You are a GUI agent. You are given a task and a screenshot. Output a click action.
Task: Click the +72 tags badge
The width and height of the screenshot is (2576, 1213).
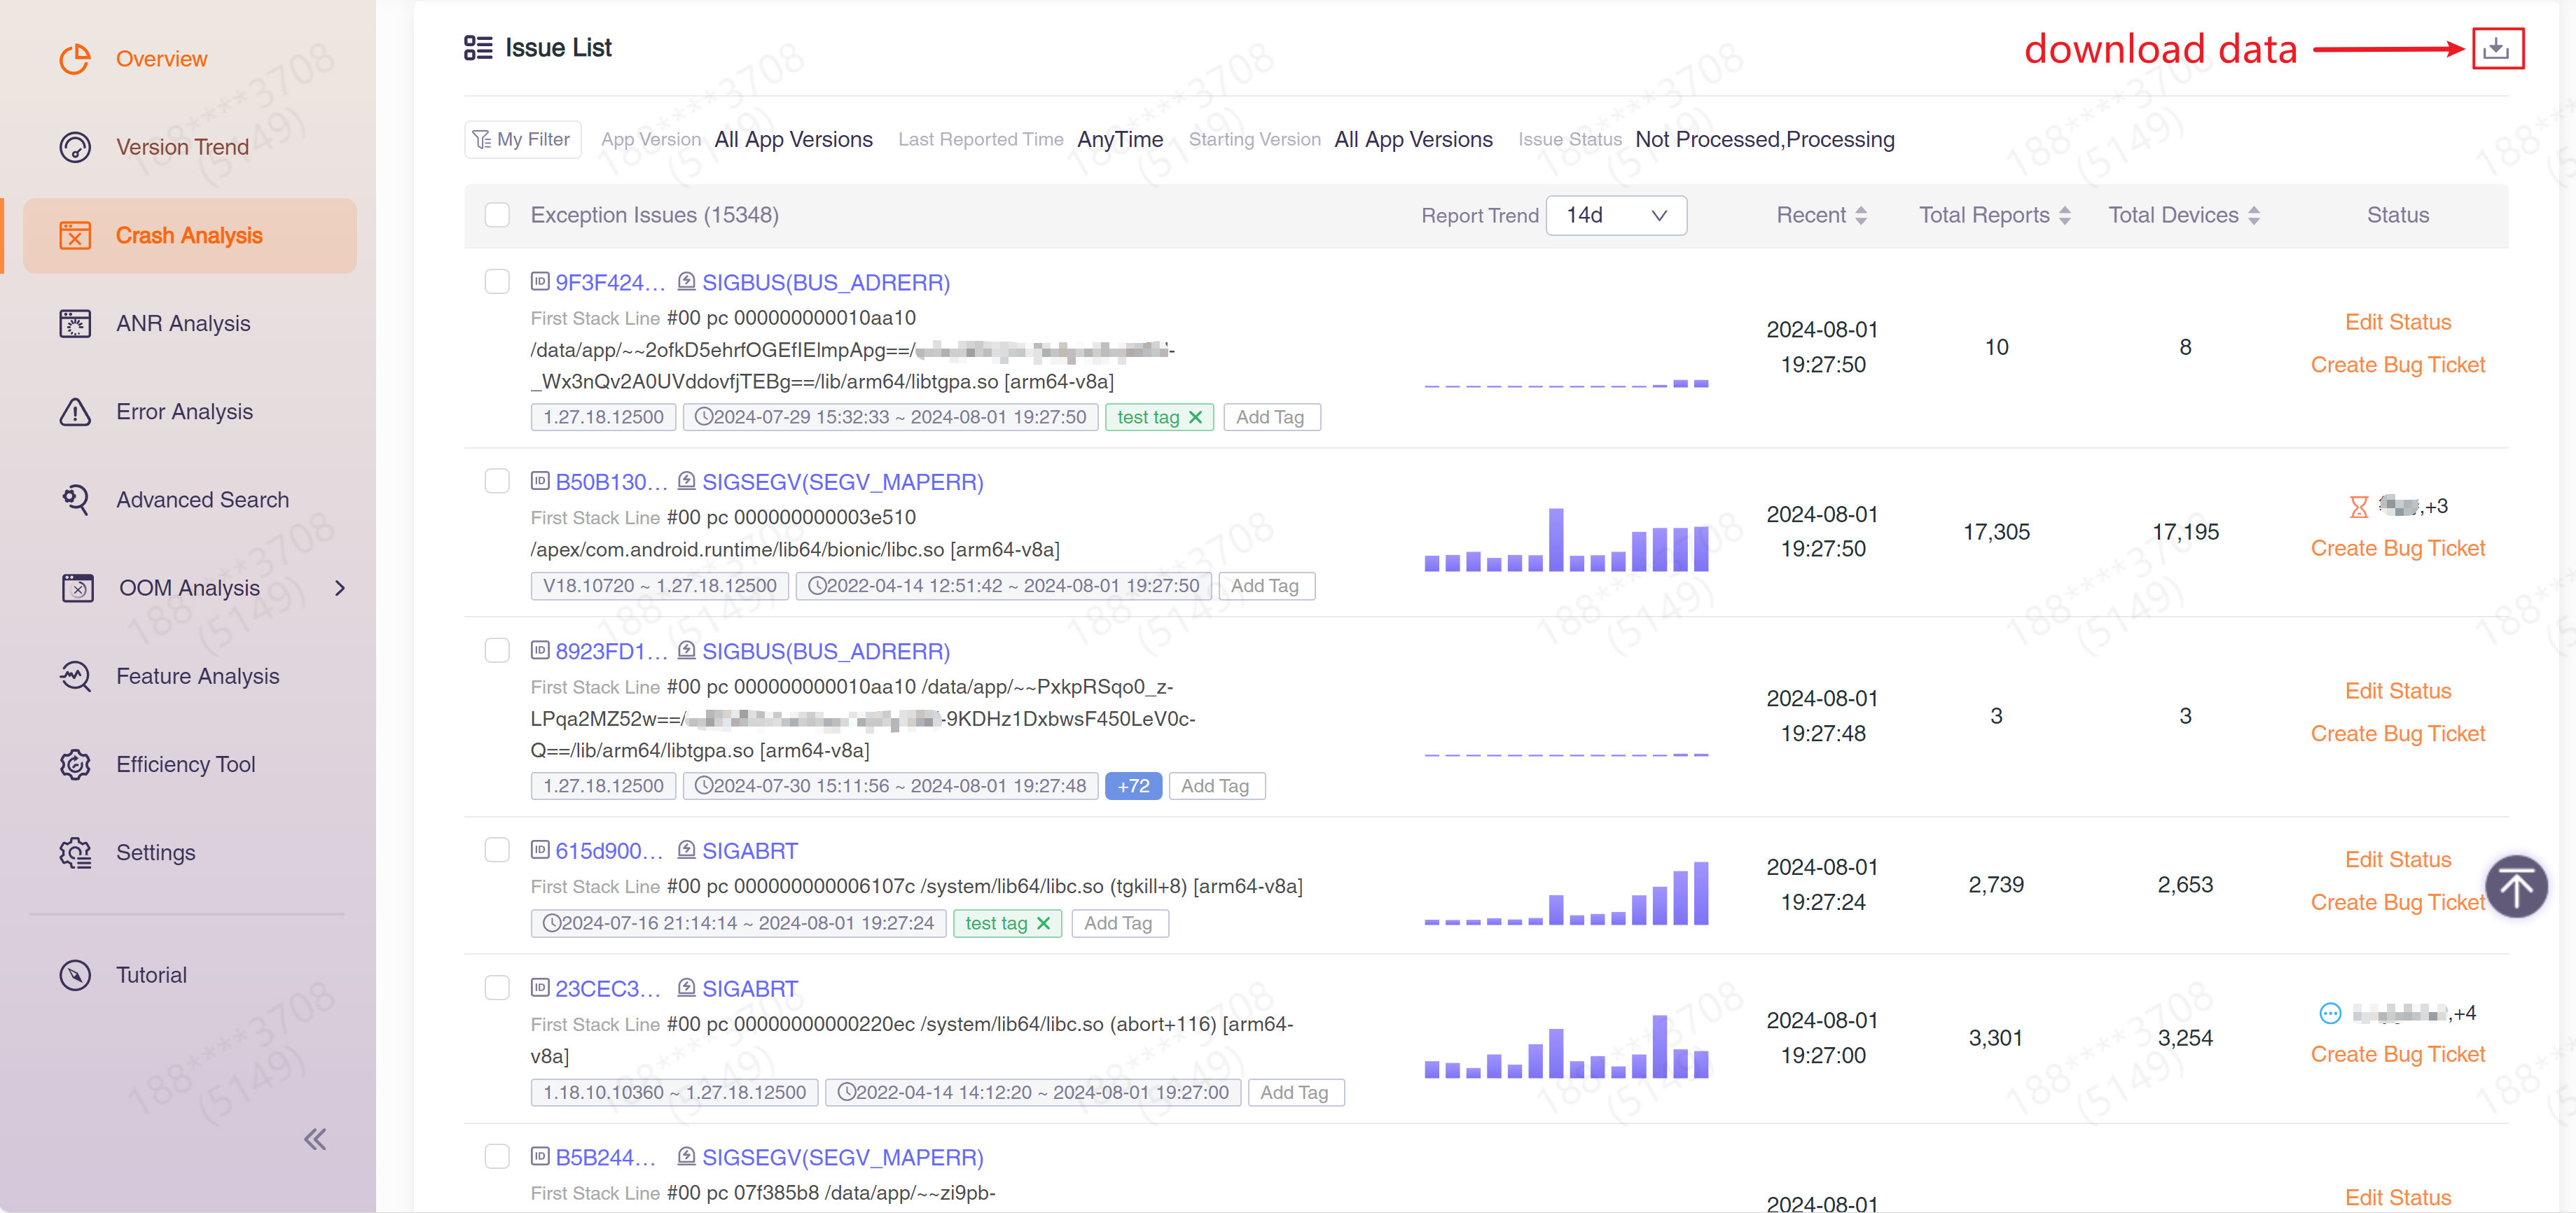pos(1133,786)
